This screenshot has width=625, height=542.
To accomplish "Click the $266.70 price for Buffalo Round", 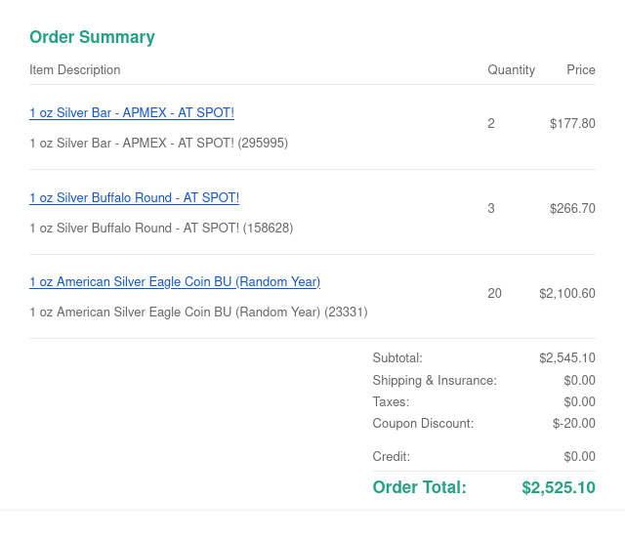I will pyautogui.click(x=572, y=208).
